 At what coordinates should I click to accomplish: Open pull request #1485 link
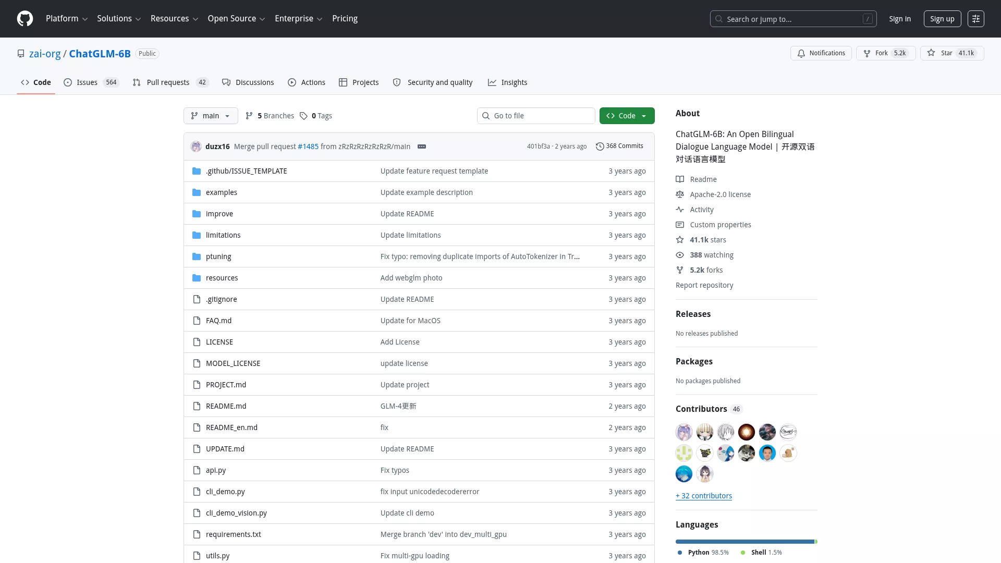308,146
